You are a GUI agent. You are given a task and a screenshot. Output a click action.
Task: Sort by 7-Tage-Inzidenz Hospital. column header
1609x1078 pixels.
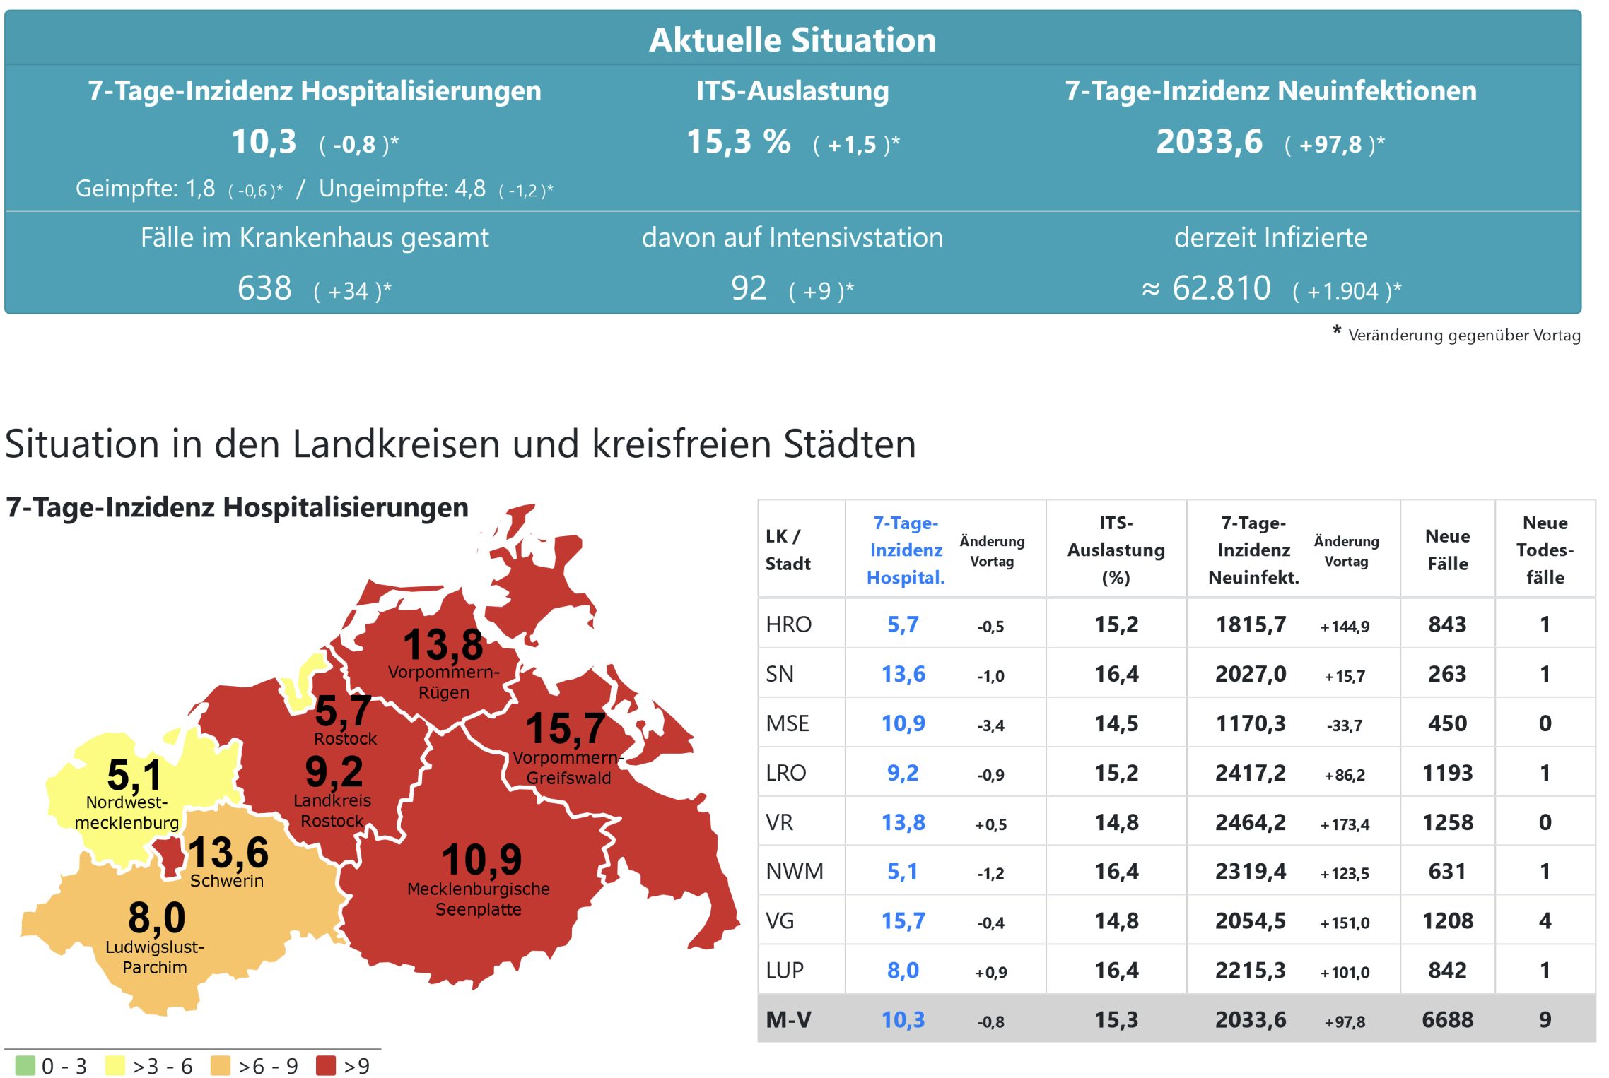pyautogui.click(x=906, y=550)
